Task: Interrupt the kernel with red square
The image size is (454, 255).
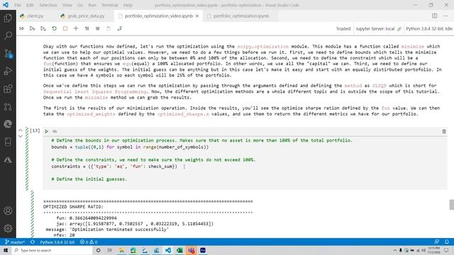Action: point(65,28)
